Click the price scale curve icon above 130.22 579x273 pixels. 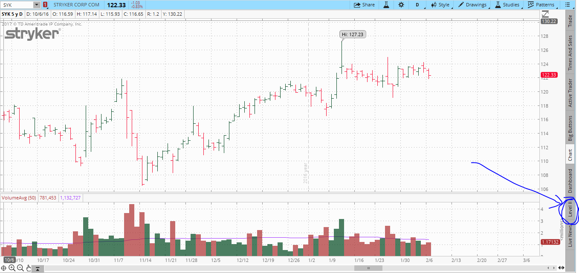click(x=545, y=14)
